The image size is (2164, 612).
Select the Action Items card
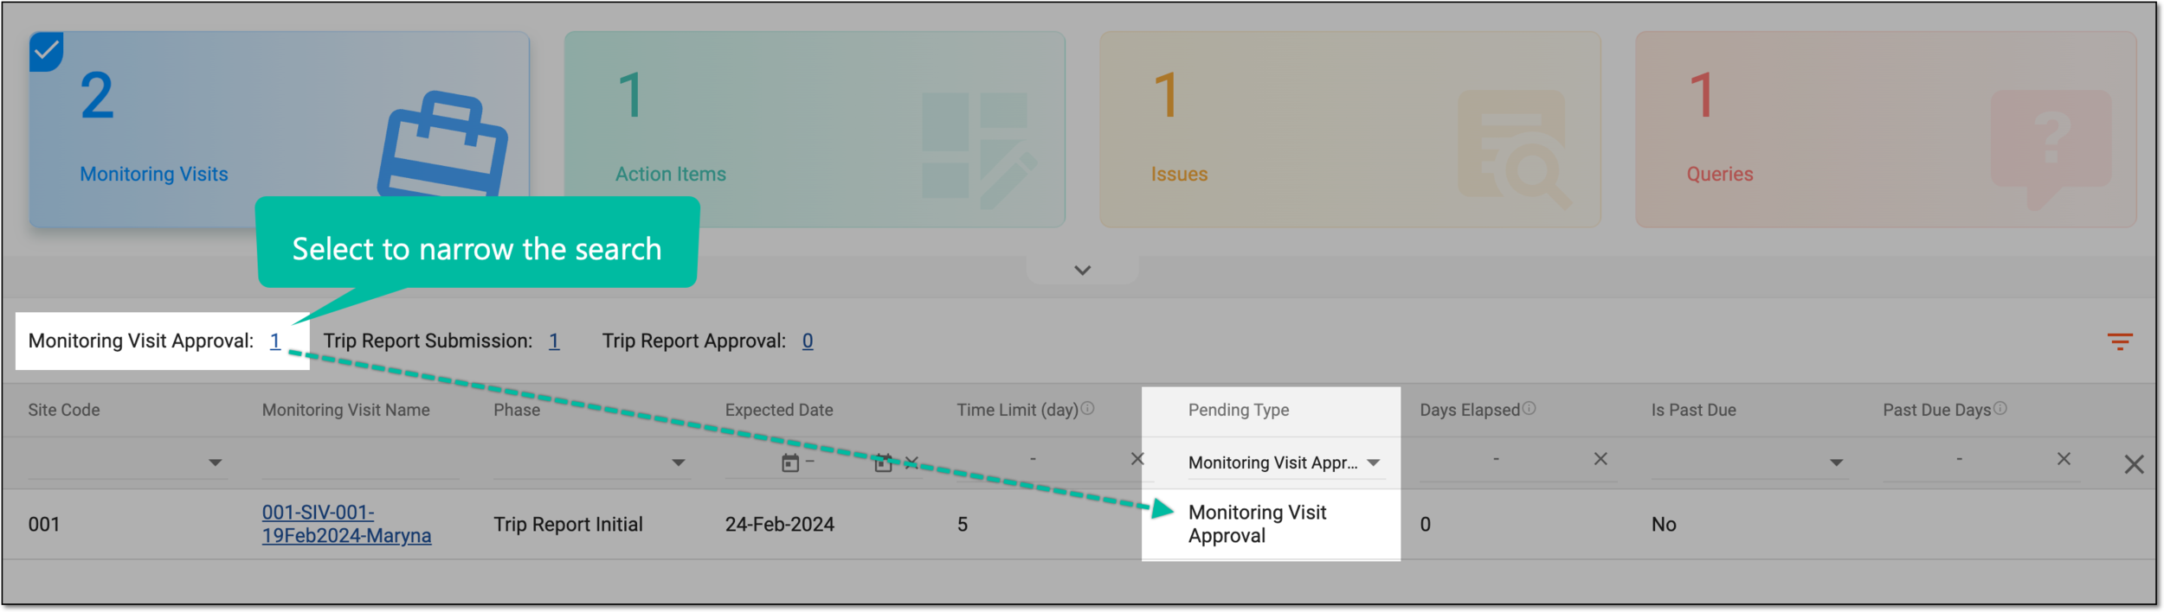pos(815,130)
